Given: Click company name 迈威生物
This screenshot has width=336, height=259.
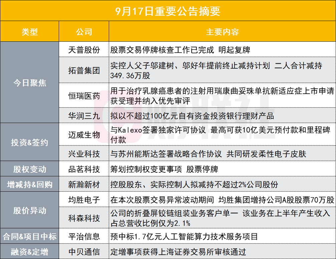Looking at the screenshot, I should (84, 135).
